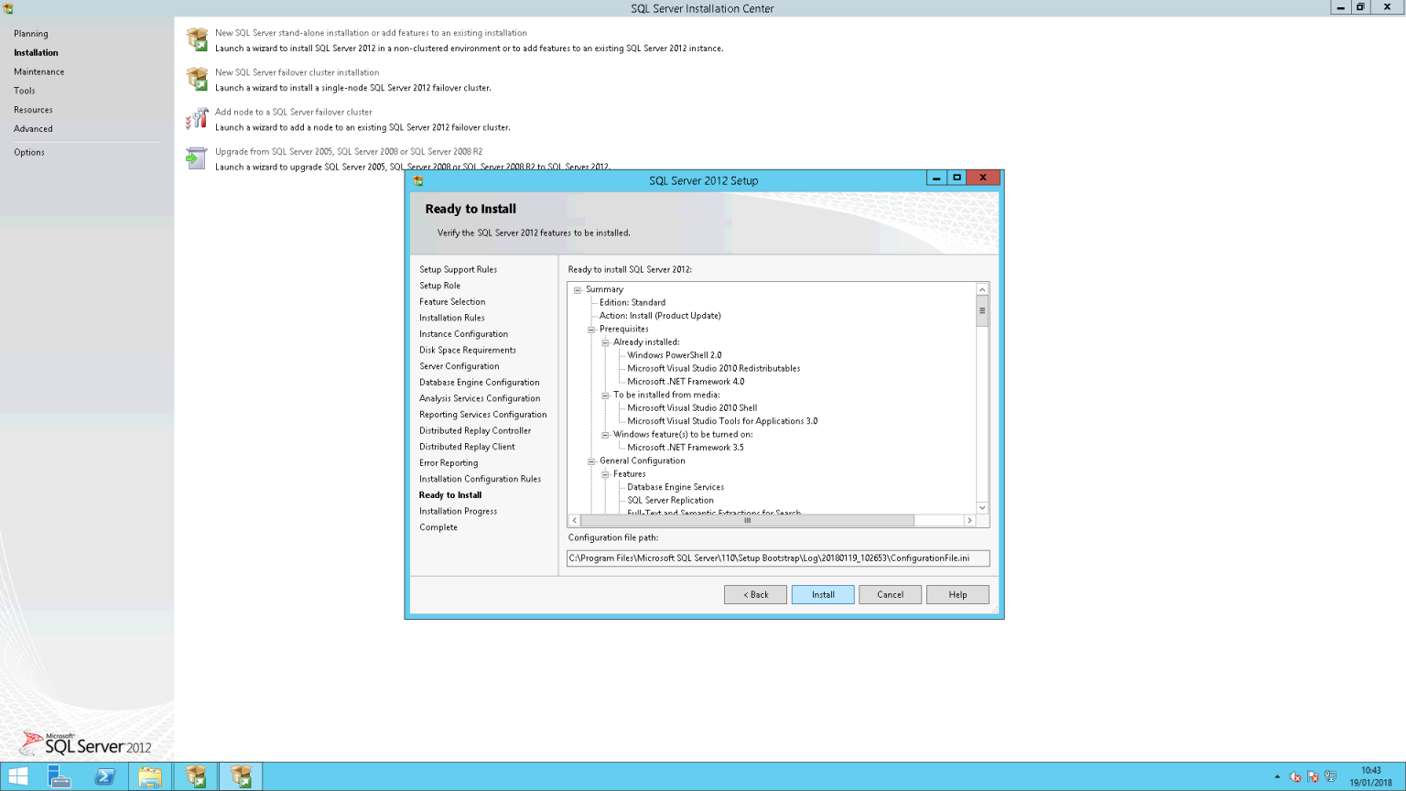Open File Explorer from the taskbar
Screen dimensions: 1406x791
pyautogui.click(x=150, y=776)
